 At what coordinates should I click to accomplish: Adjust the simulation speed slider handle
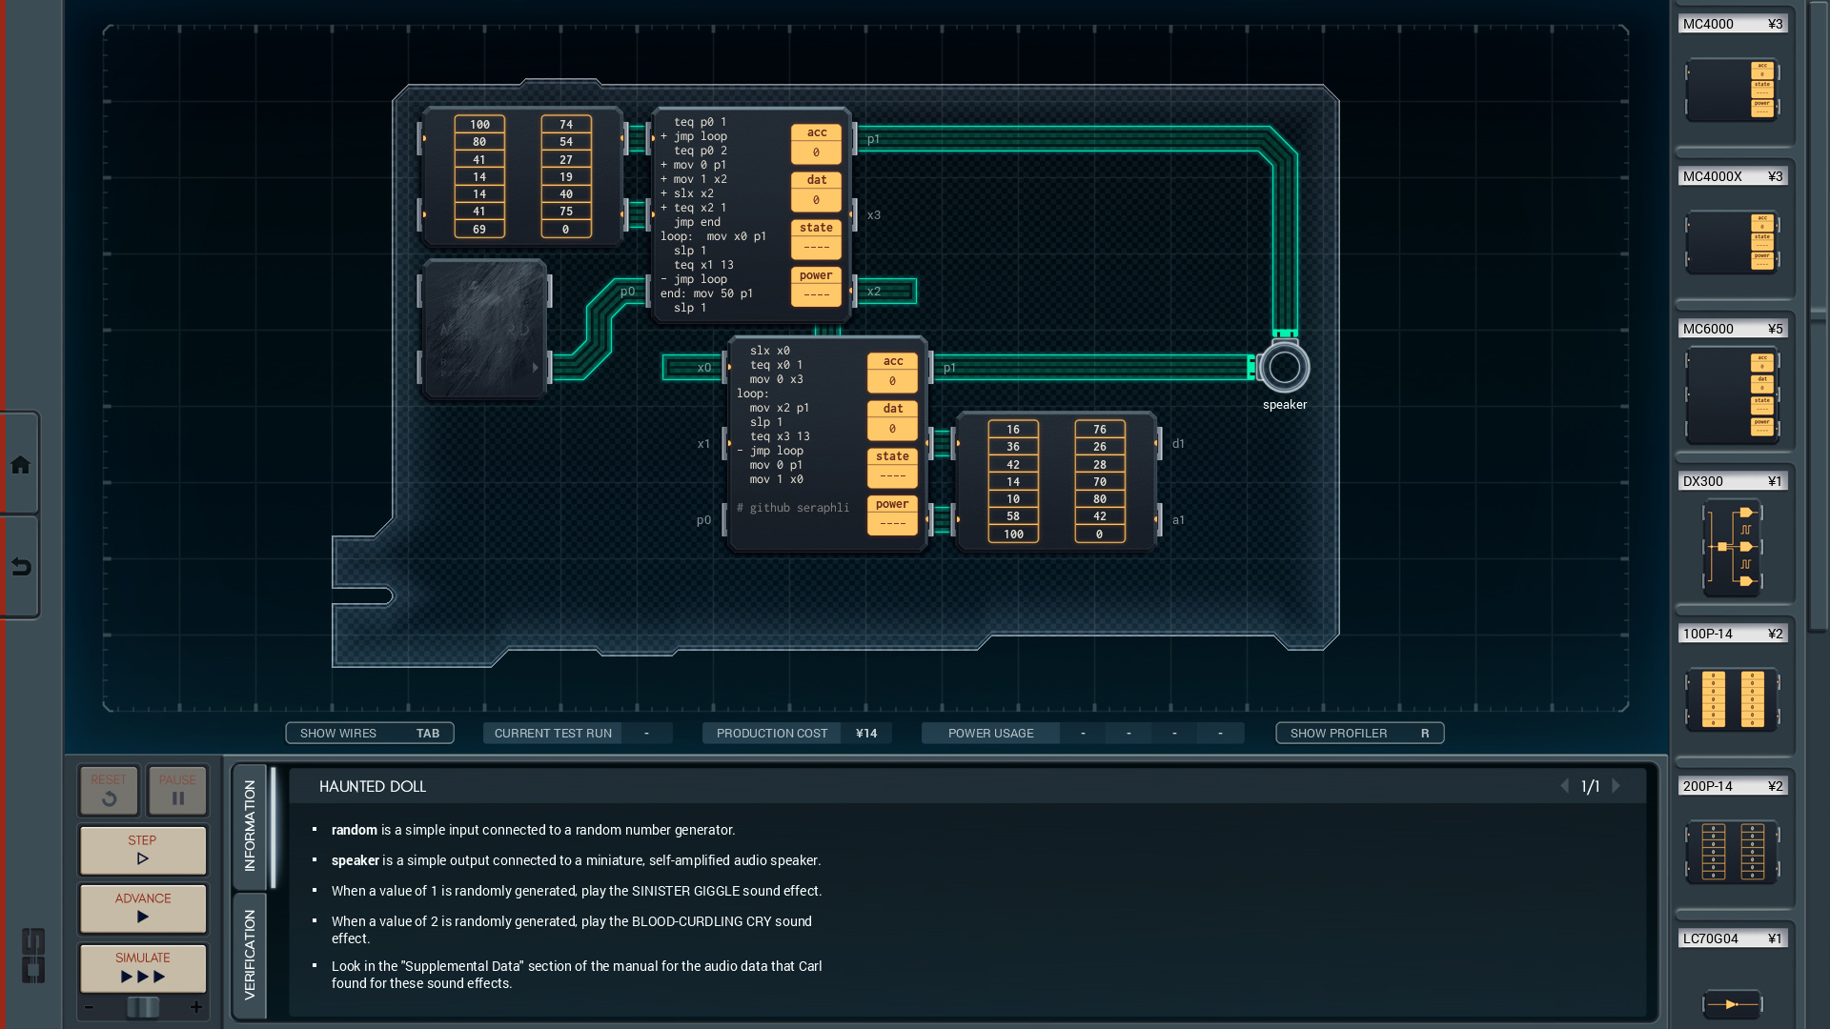143,1007
